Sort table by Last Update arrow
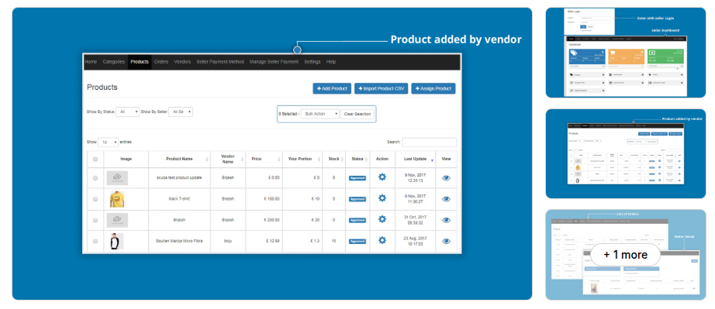 [432, 160]
